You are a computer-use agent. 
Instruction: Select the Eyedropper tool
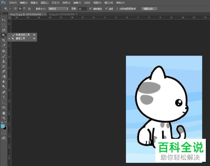[4, 46]
